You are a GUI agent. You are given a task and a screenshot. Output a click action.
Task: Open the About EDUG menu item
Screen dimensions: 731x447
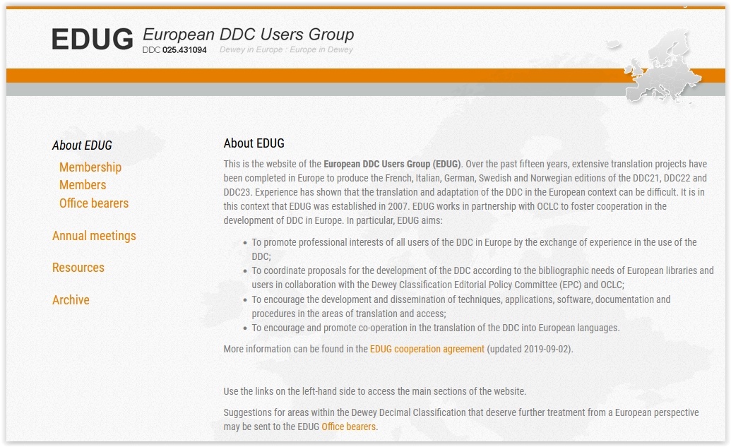82,145
